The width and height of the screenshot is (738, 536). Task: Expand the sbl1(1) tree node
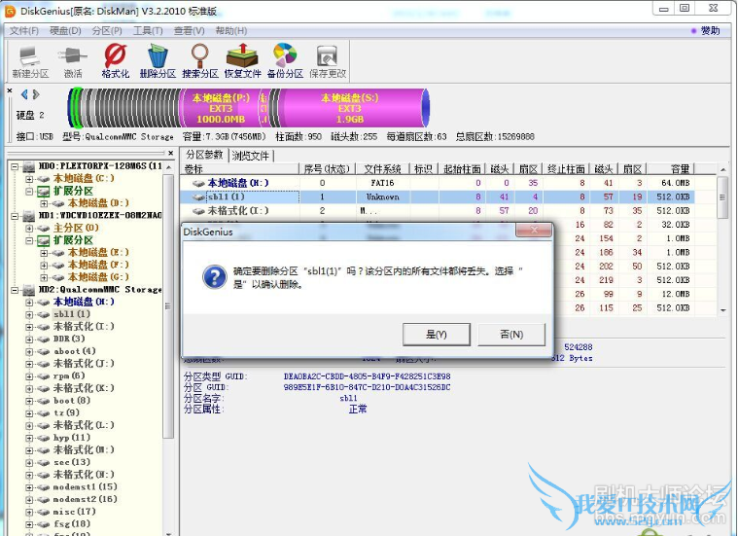tap(29, 314)
